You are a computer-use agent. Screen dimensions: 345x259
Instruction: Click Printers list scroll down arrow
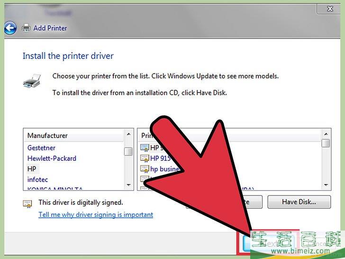pyautogui.click(x=326, y=185)
